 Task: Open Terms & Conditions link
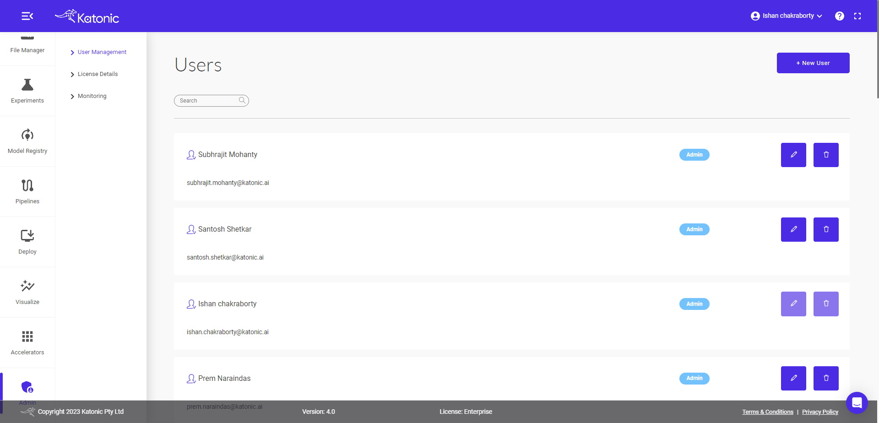click(768, 412)
